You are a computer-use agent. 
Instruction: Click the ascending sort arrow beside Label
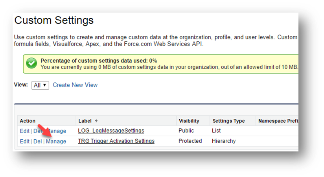96,121
